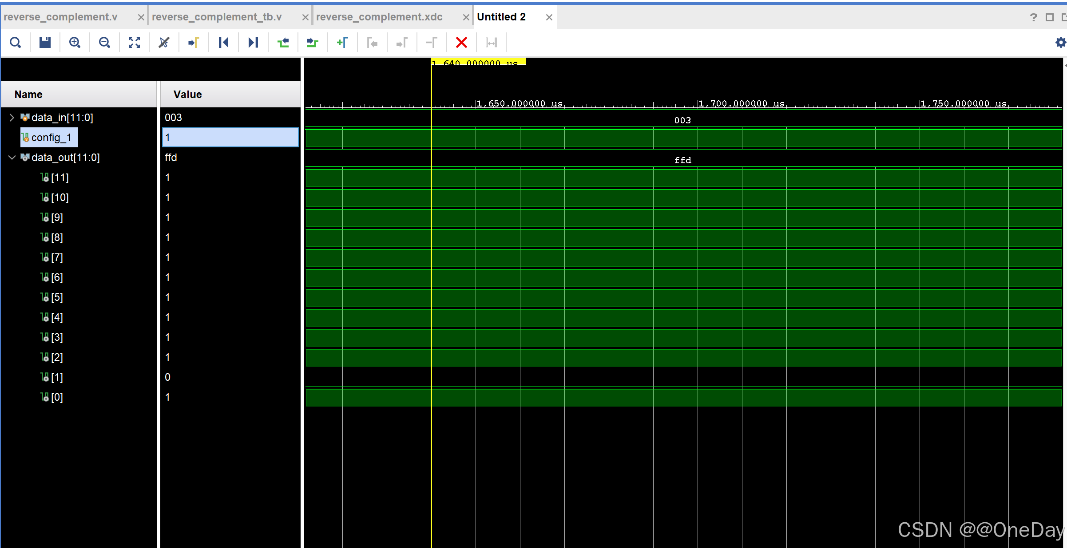Image resolution: width=1067 pixels, height=548 pixels.
Task: Select data_out bit [1] signal
Action: click(57, 377)
